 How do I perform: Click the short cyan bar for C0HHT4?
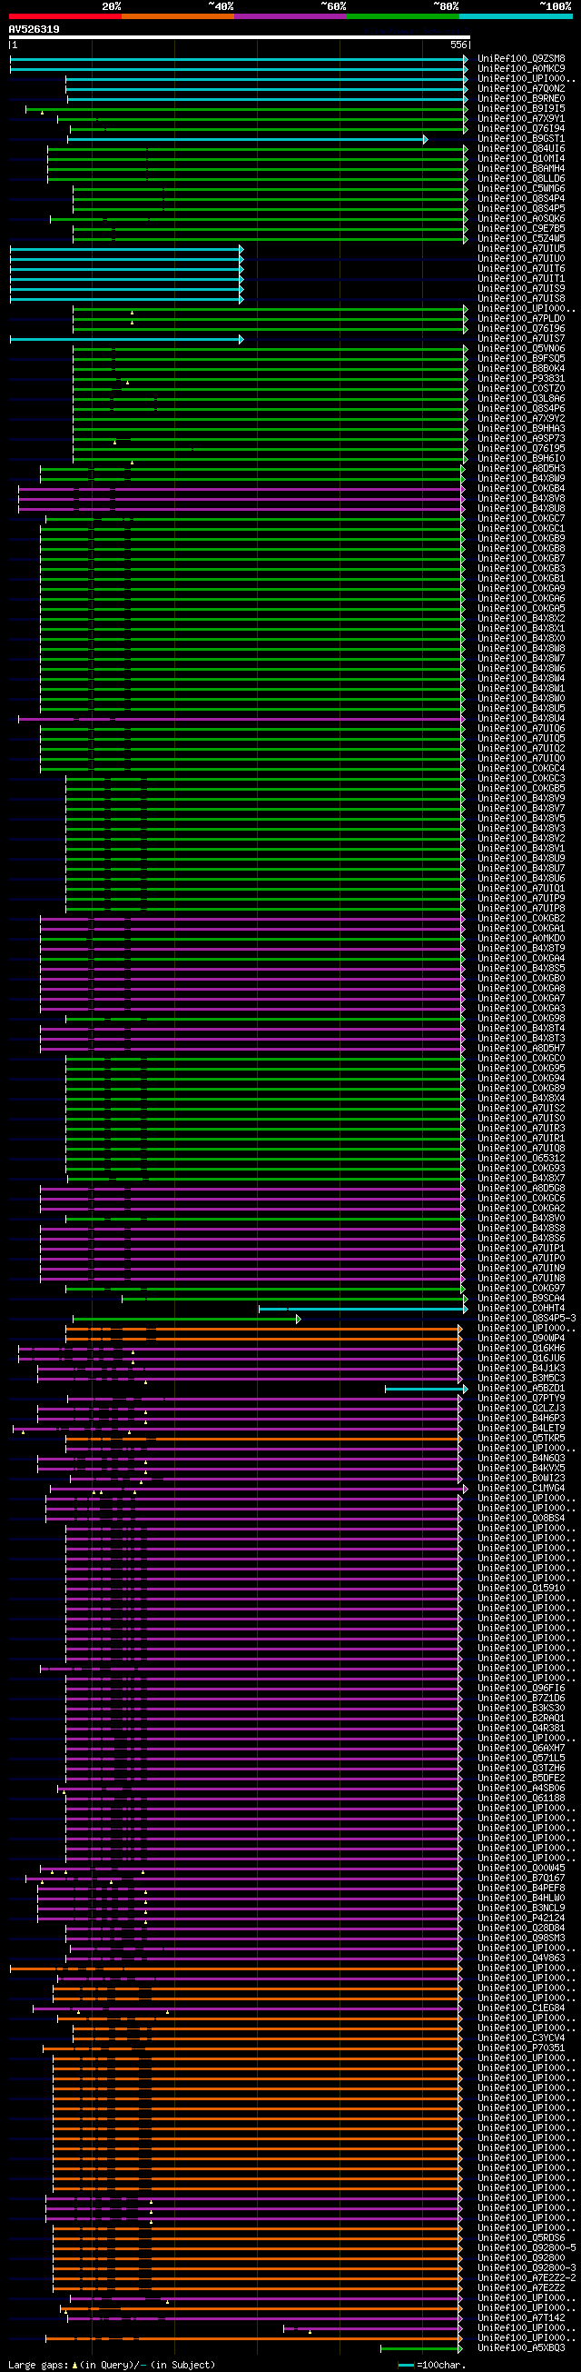click(x=363, y=1309)
